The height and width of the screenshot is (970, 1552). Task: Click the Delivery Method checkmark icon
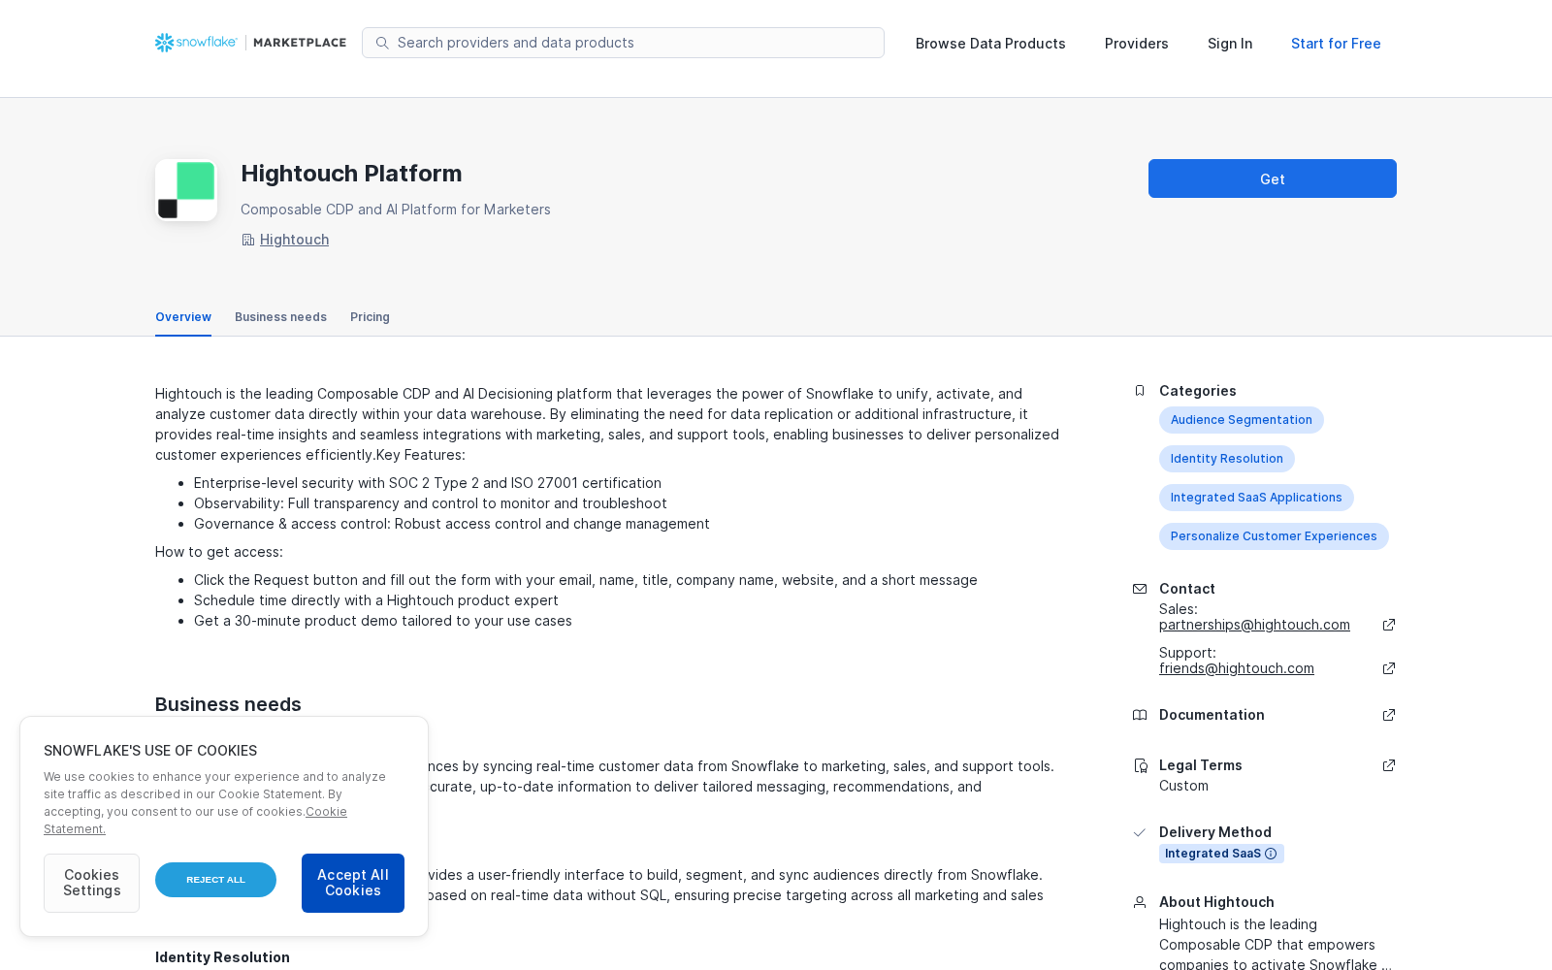point(1140,832)
